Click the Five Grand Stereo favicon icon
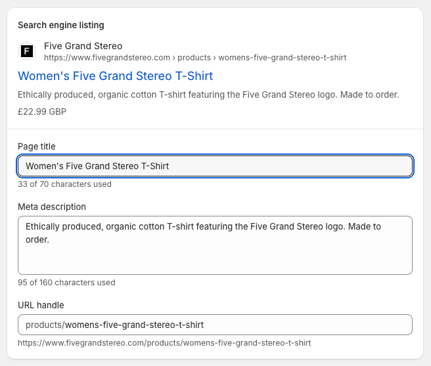The height and width of the screenshot is (366, 431). [x=27, y=51]
